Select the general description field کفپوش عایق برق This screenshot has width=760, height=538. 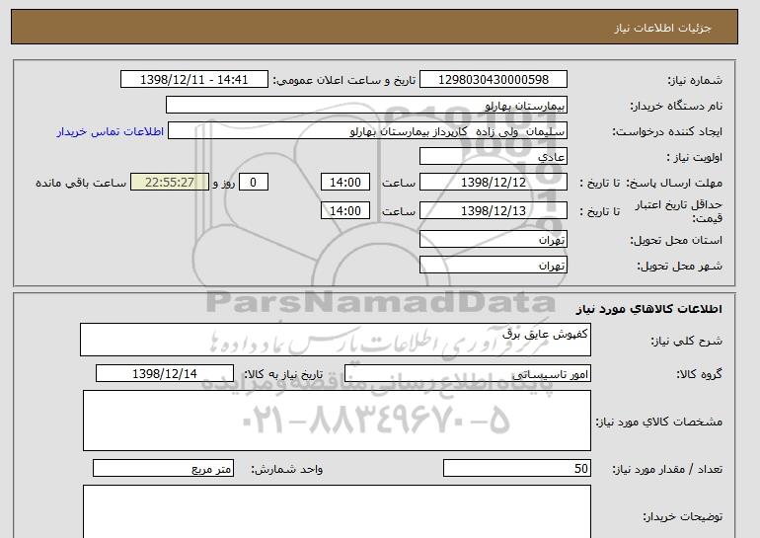(336, 340)
